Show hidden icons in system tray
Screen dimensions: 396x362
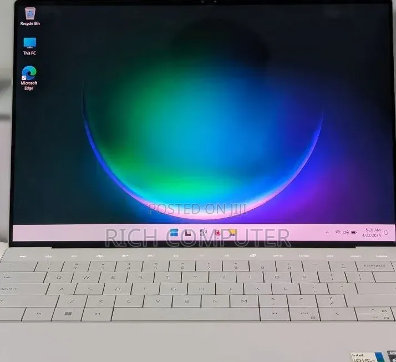pos(327,232)
